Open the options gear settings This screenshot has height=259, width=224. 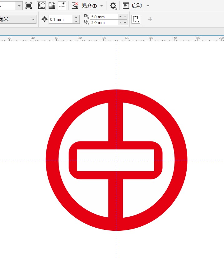[x=113, y=6]
